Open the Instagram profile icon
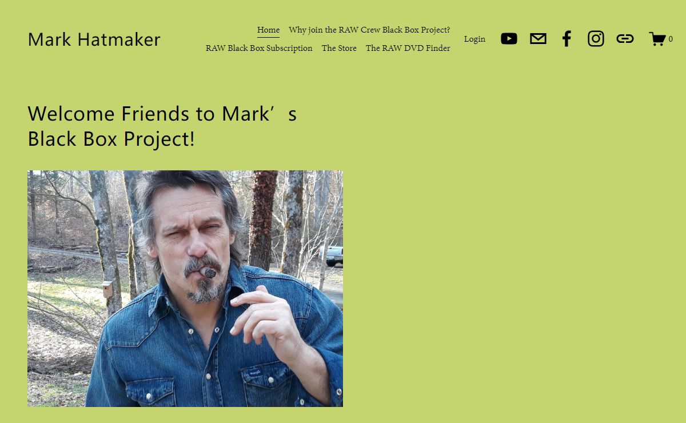This screenshot has height=423, width=686. tap(596, 39)
